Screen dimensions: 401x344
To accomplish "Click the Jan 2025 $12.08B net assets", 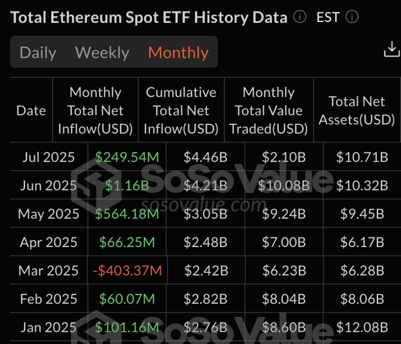I will [x=362, y=327].
